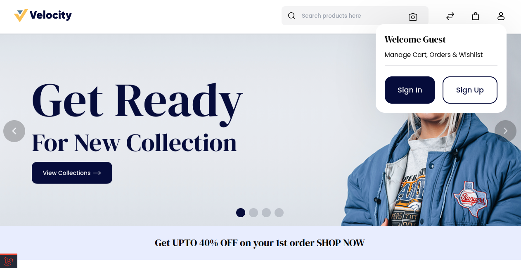Screen dimensions: 521x268
Task: Toggle the user profile icon
Action: (501, 16)
